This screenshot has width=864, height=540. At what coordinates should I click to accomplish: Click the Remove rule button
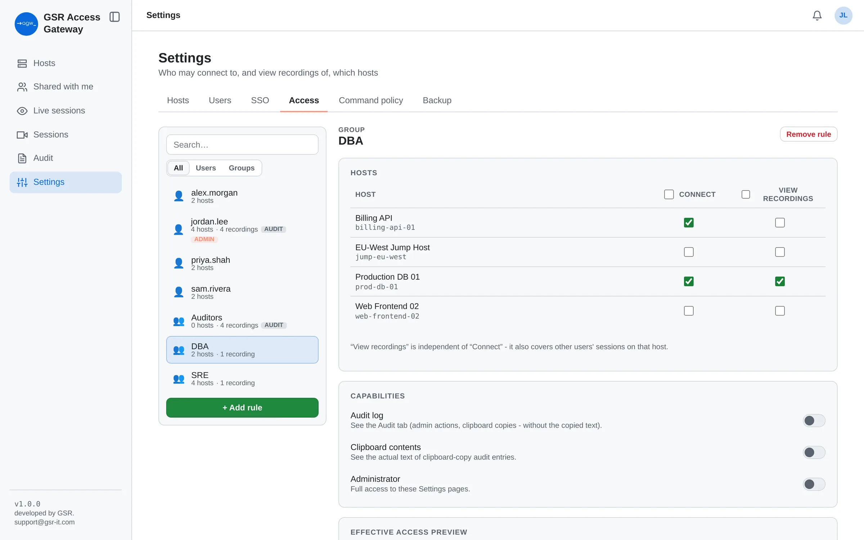coord(809,134)
